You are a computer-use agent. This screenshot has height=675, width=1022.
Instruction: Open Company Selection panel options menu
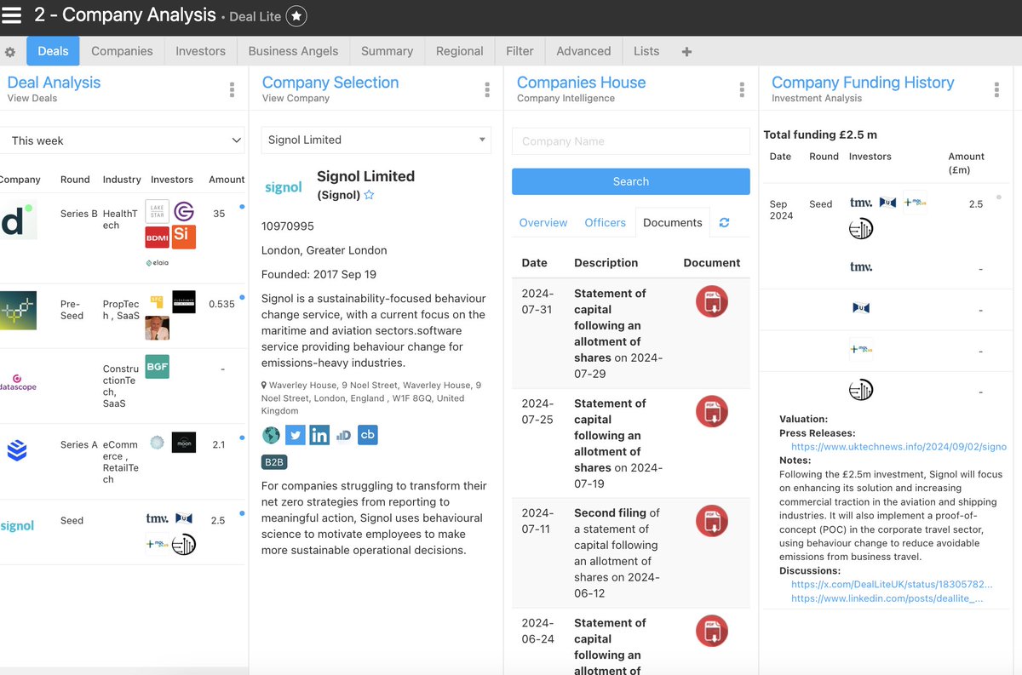click(x=487, y=89)
